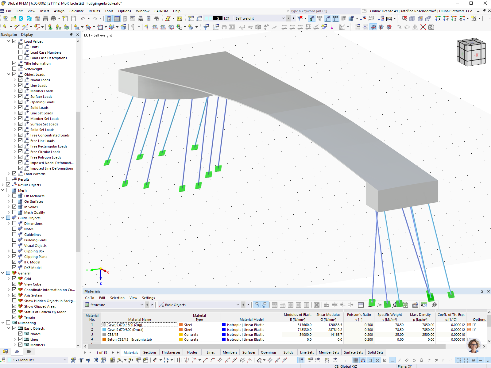
Task: Uncheck the Nodal Loads checkbox
Action: 20,80
